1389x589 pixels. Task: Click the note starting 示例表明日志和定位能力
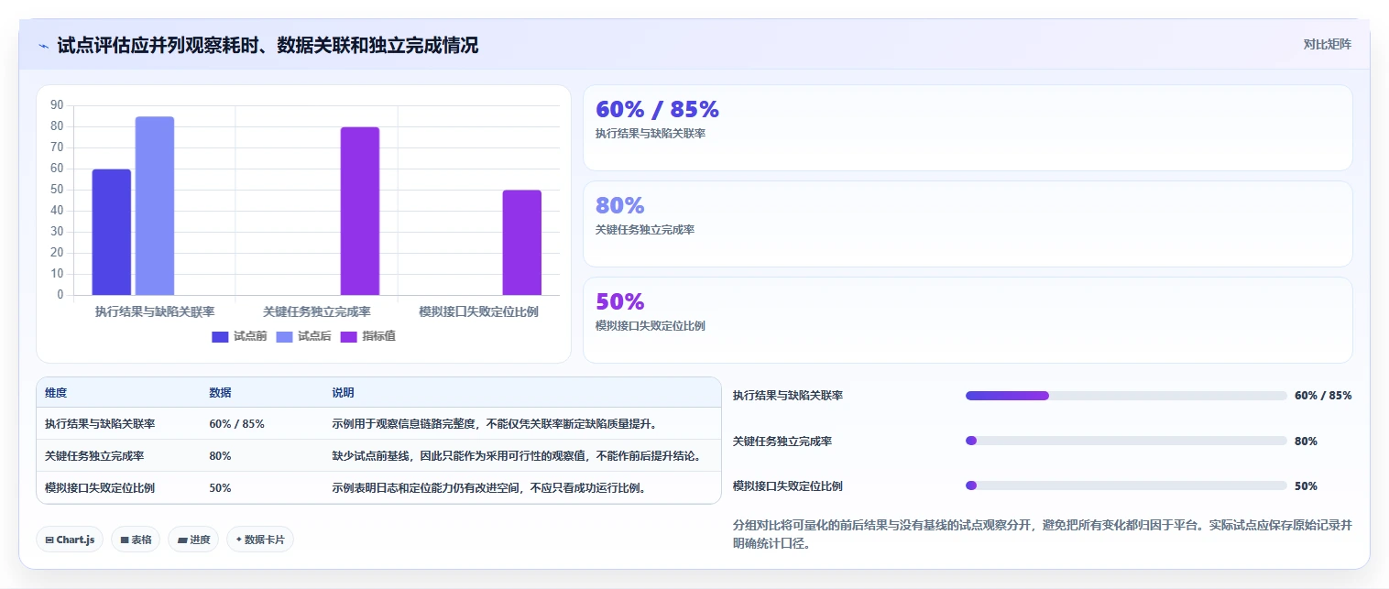pos(489,487)
